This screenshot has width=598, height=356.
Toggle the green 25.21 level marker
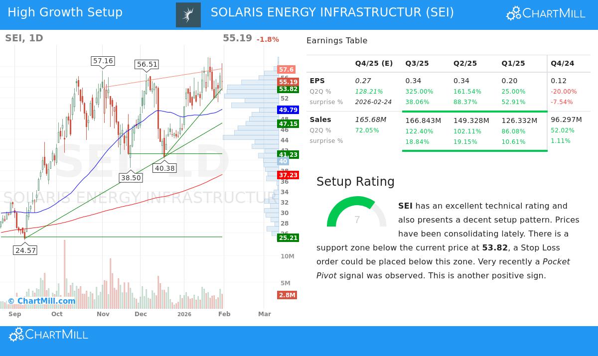(288, 237)
